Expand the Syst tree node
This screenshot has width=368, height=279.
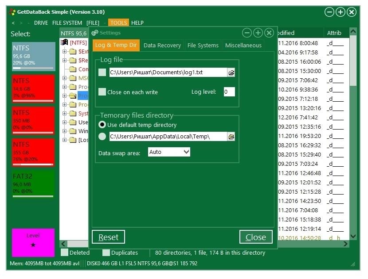pos(64,113)
